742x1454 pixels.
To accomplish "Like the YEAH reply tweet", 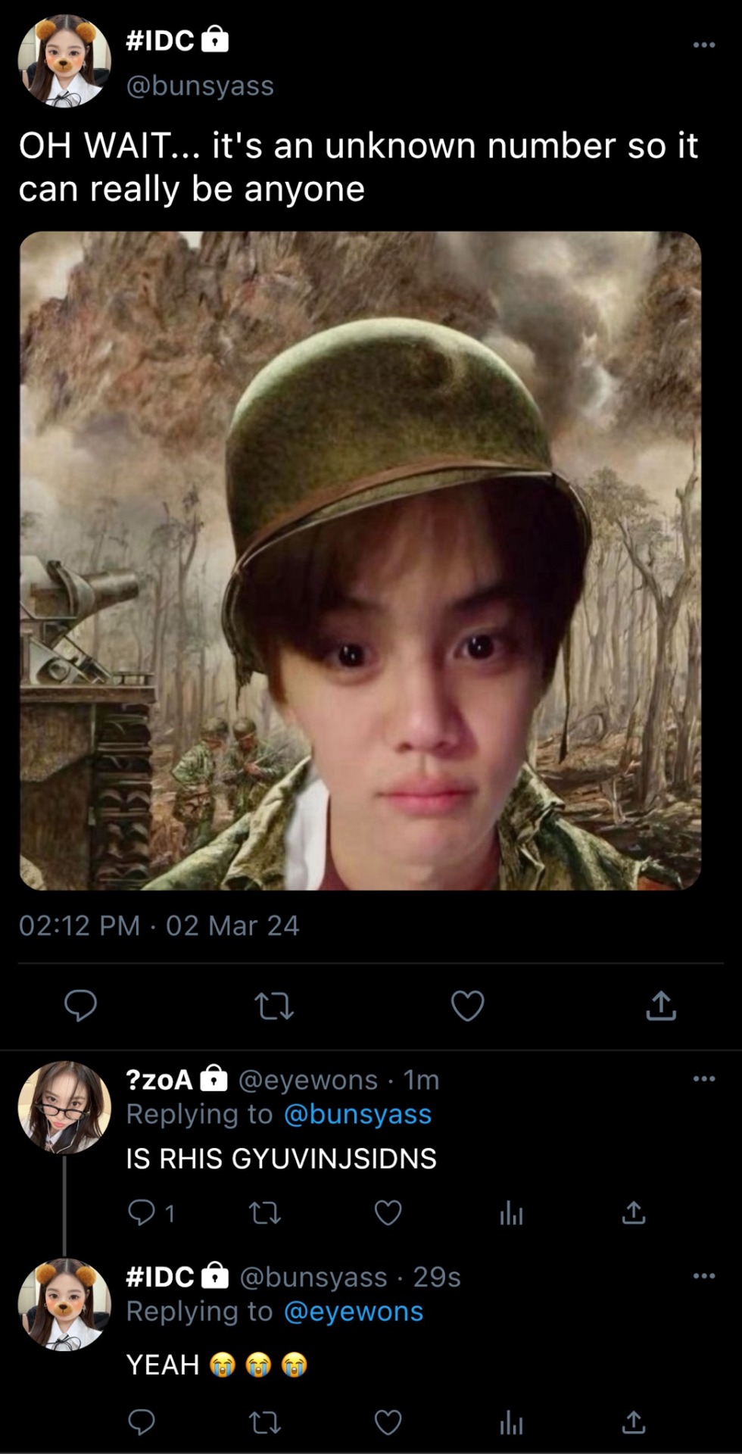I will coord(388,1423).
